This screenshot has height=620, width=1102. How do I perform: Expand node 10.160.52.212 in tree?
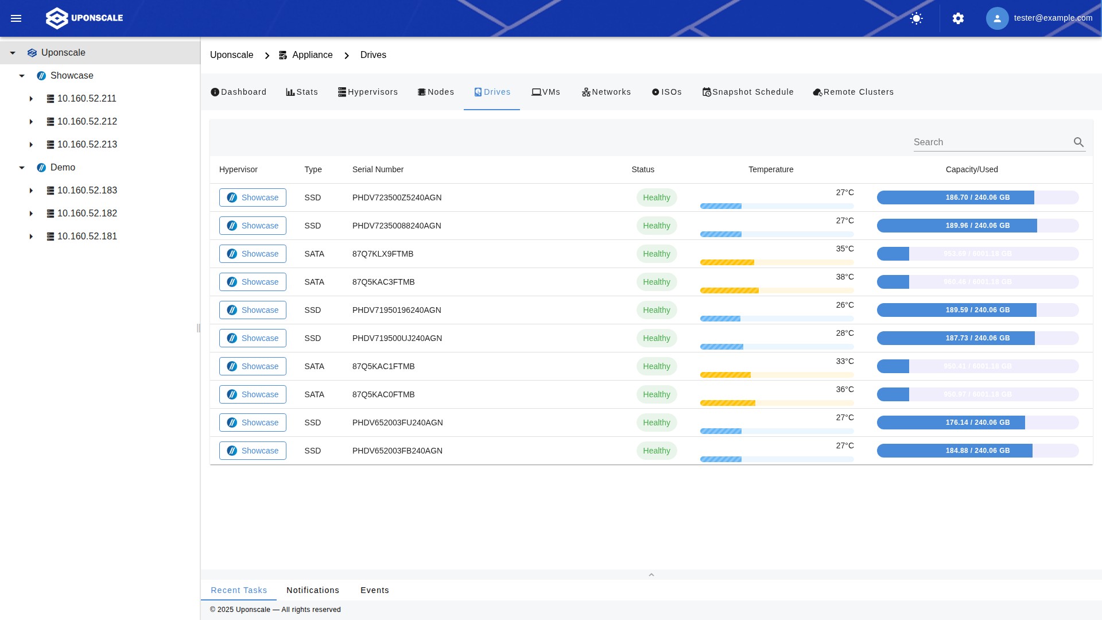[31, 122]
